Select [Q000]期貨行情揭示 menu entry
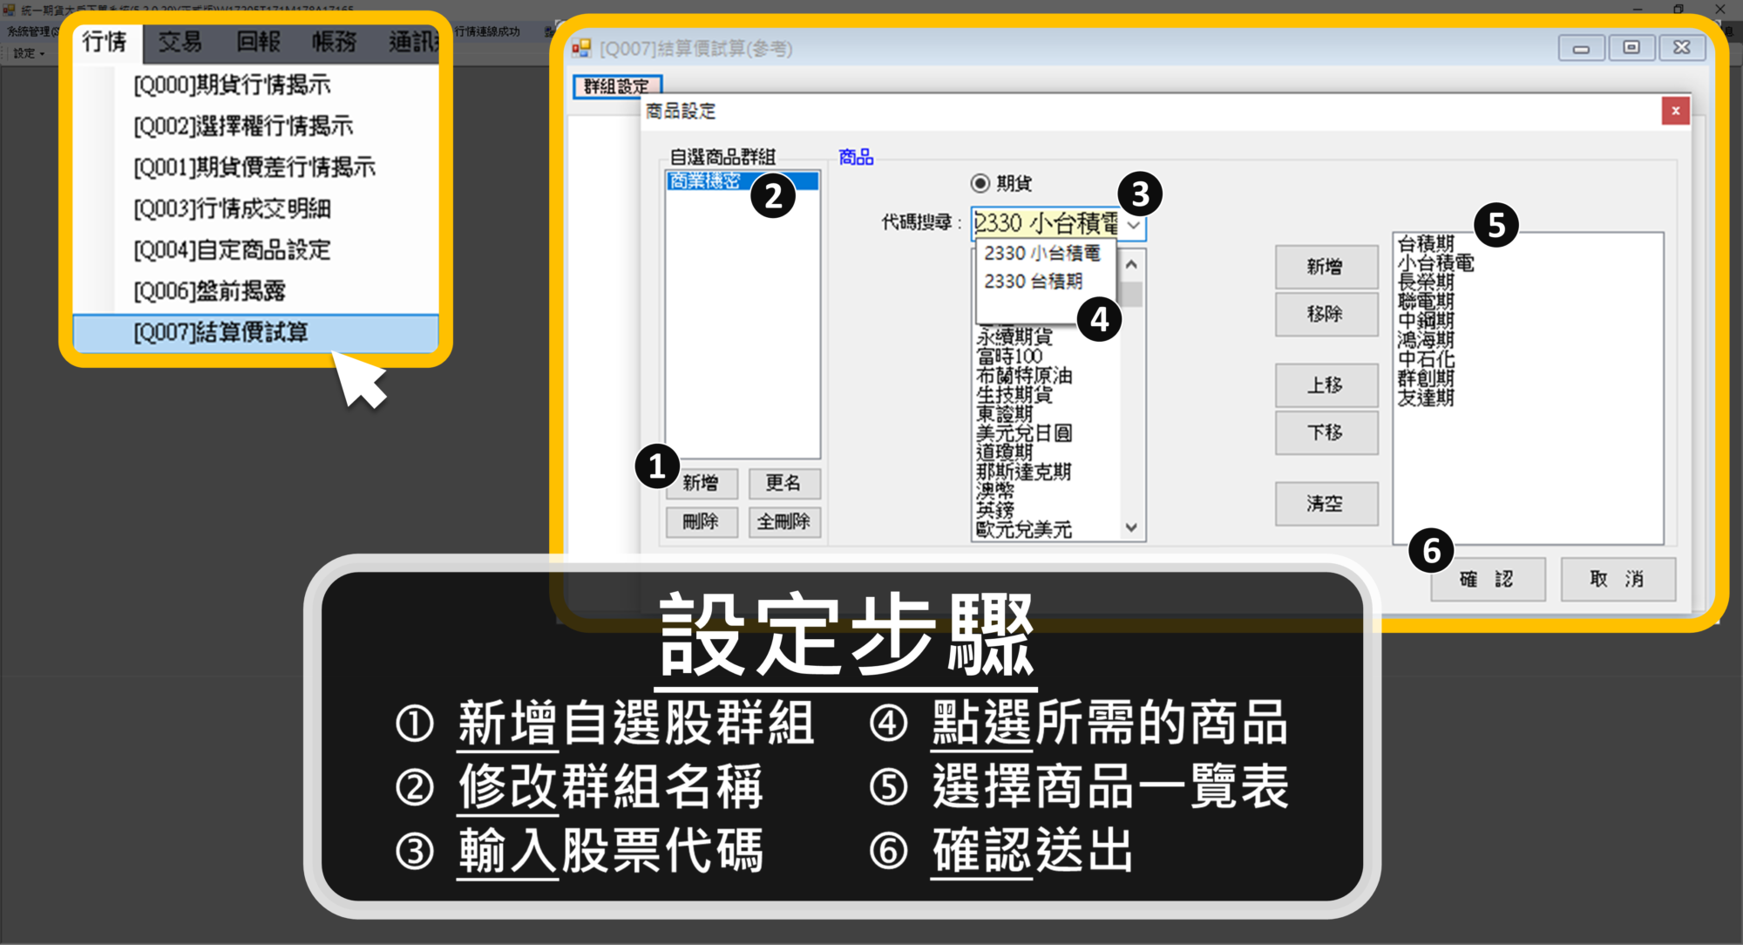The width and height of the screenshot is (1743, 945). click(x=255, y=85)
